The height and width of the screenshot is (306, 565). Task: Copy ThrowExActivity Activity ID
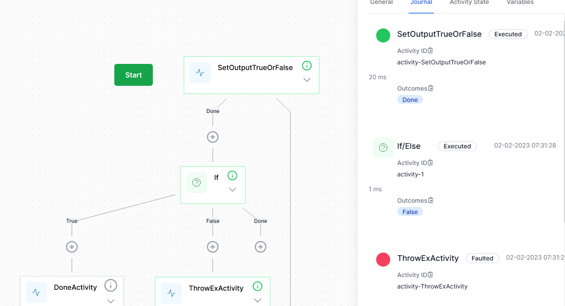pos(431,275)
